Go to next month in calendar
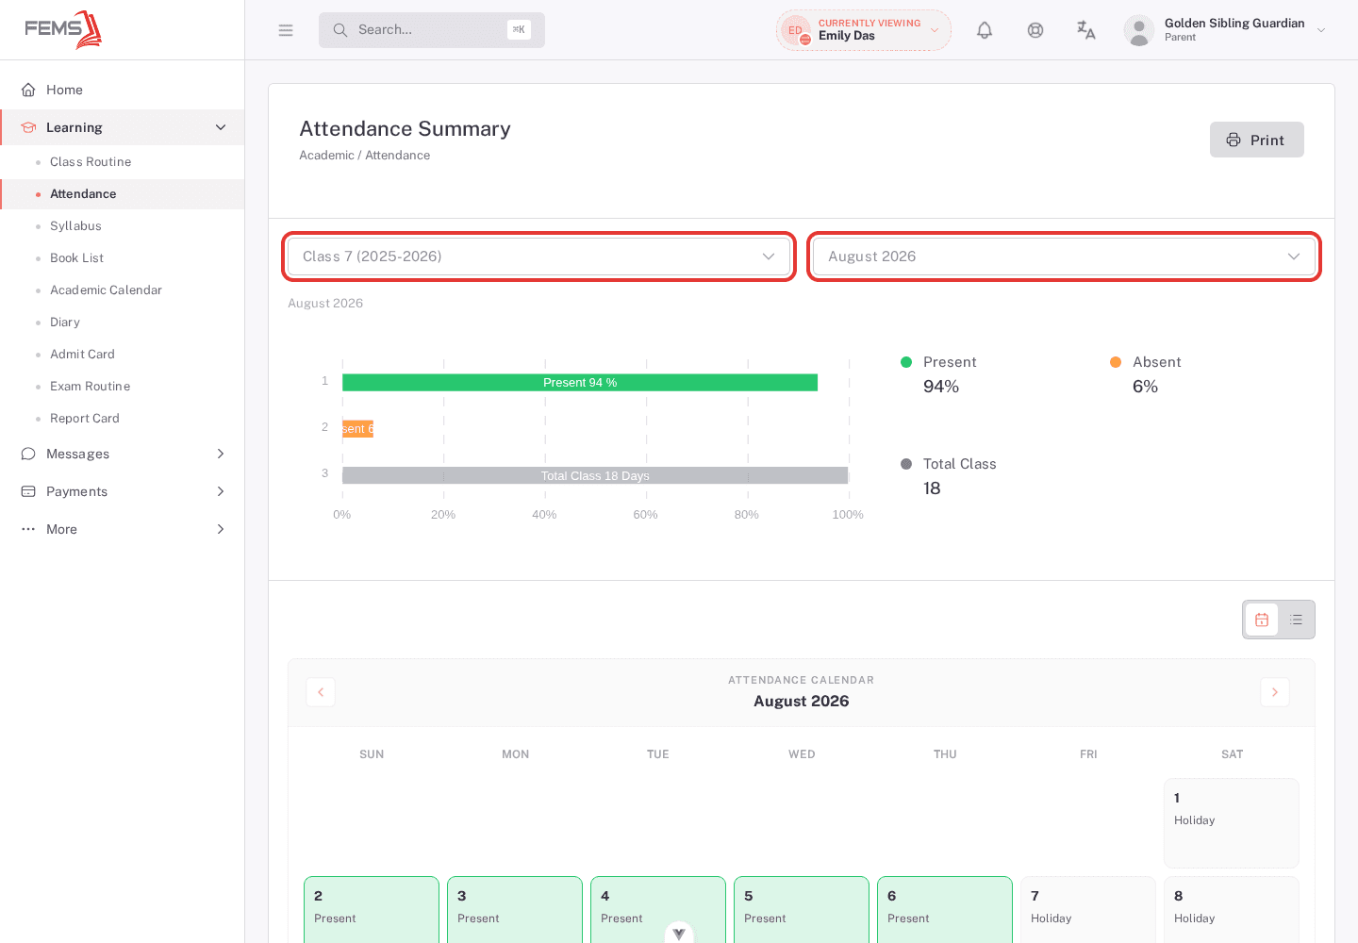 coord(1275,692)
